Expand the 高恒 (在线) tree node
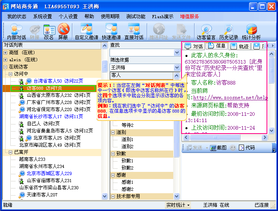This screenshot has height=211, width=278. tap(6, 53)
